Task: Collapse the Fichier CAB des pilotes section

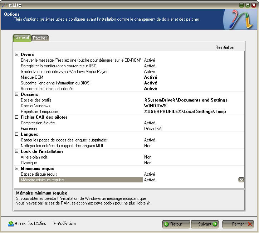Action: (17, 117)
